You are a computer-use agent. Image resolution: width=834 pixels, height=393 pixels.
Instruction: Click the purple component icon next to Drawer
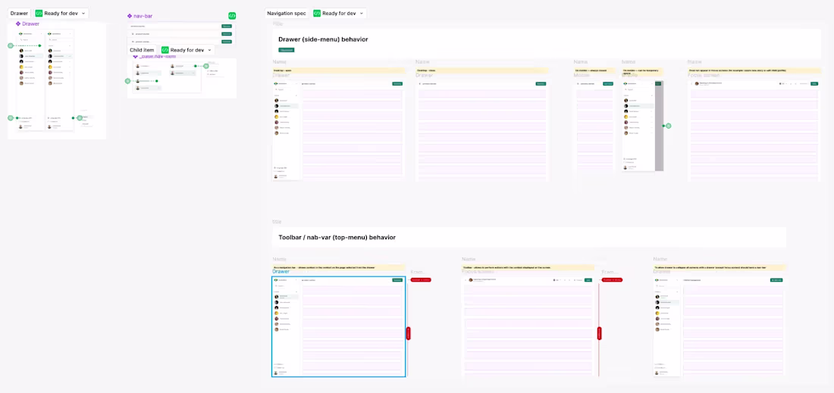click(x=18, y=24)
